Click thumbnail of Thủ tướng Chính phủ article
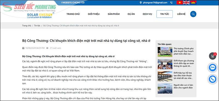This screenshot has height=101, width=219. coord(165,52)
